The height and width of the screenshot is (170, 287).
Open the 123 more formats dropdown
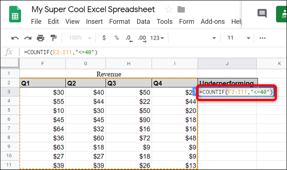coord(157,38)
